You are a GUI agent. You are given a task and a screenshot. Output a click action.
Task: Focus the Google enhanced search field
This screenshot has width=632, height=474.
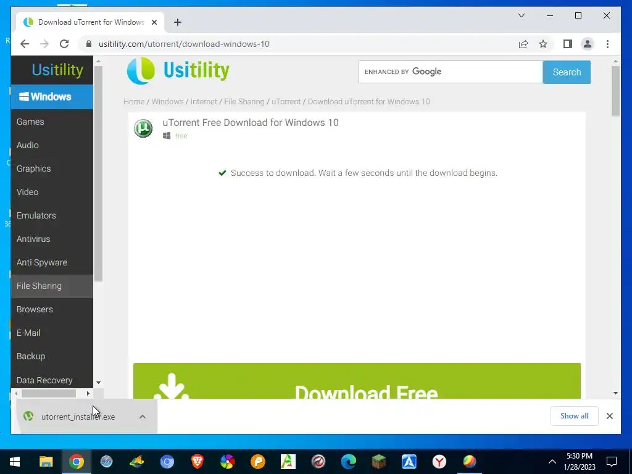pos(450,72)
